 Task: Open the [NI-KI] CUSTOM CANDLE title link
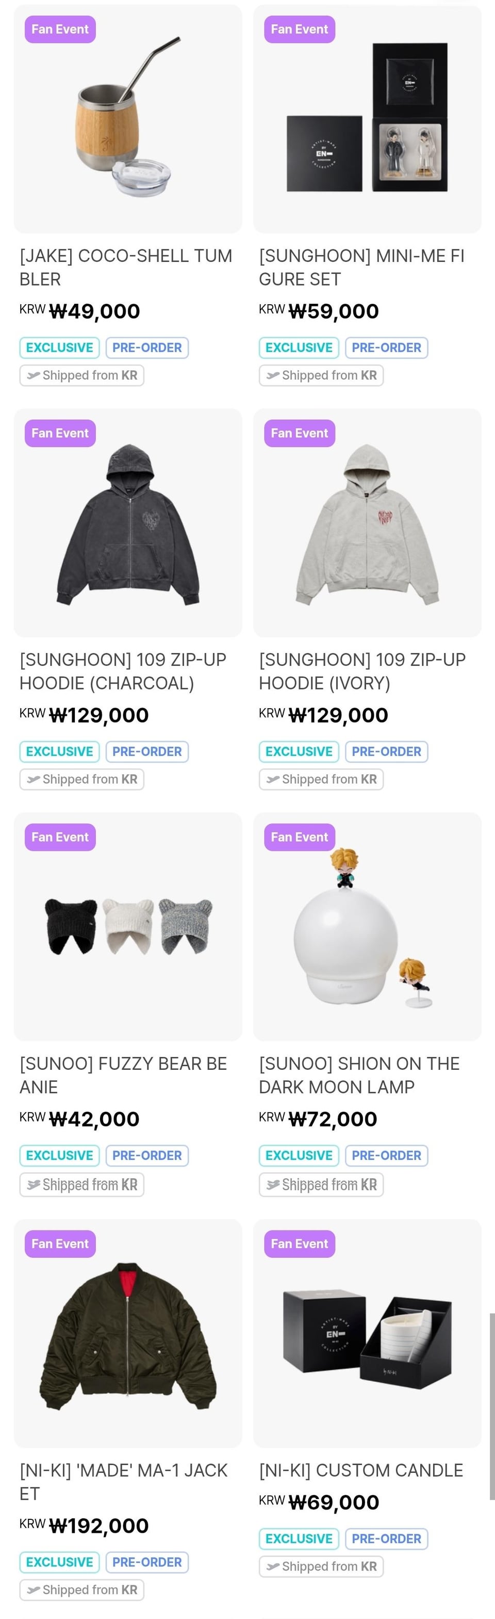pos(361,1471)
